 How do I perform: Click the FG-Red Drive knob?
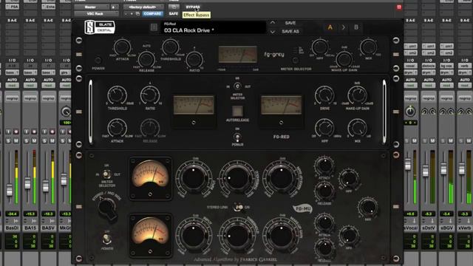tap(324, 95)
